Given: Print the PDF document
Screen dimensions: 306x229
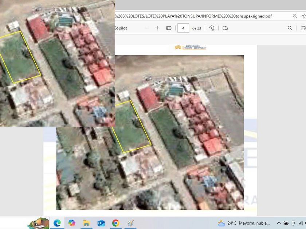Looking at the screenshot, I should 303,28.
